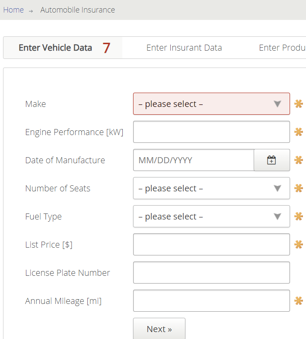Focus the Engine Performance input field

[211, 132]
